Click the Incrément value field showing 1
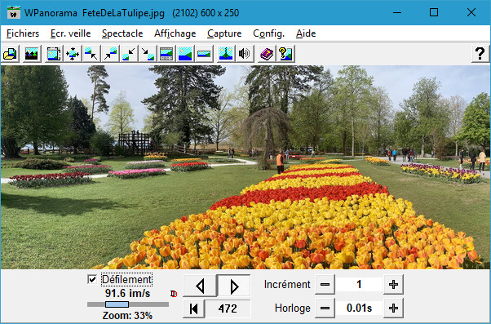This screenshot has width=491, height=324. (x=359, y=285)
